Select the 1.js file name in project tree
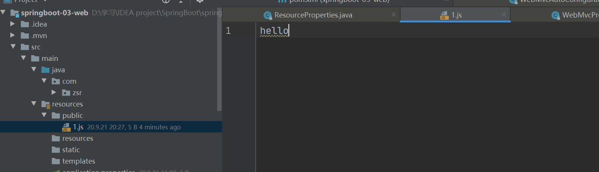Image resolution: width=599 pixels, height=172 pixels. pyautogui.click(x=78, y=127)
